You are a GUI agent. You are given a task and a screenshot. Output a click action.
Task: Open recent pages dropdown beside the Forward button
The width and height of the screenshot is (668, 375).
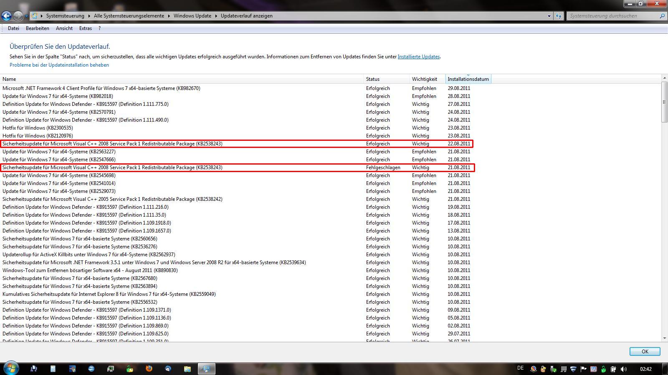tap(26, 16)
